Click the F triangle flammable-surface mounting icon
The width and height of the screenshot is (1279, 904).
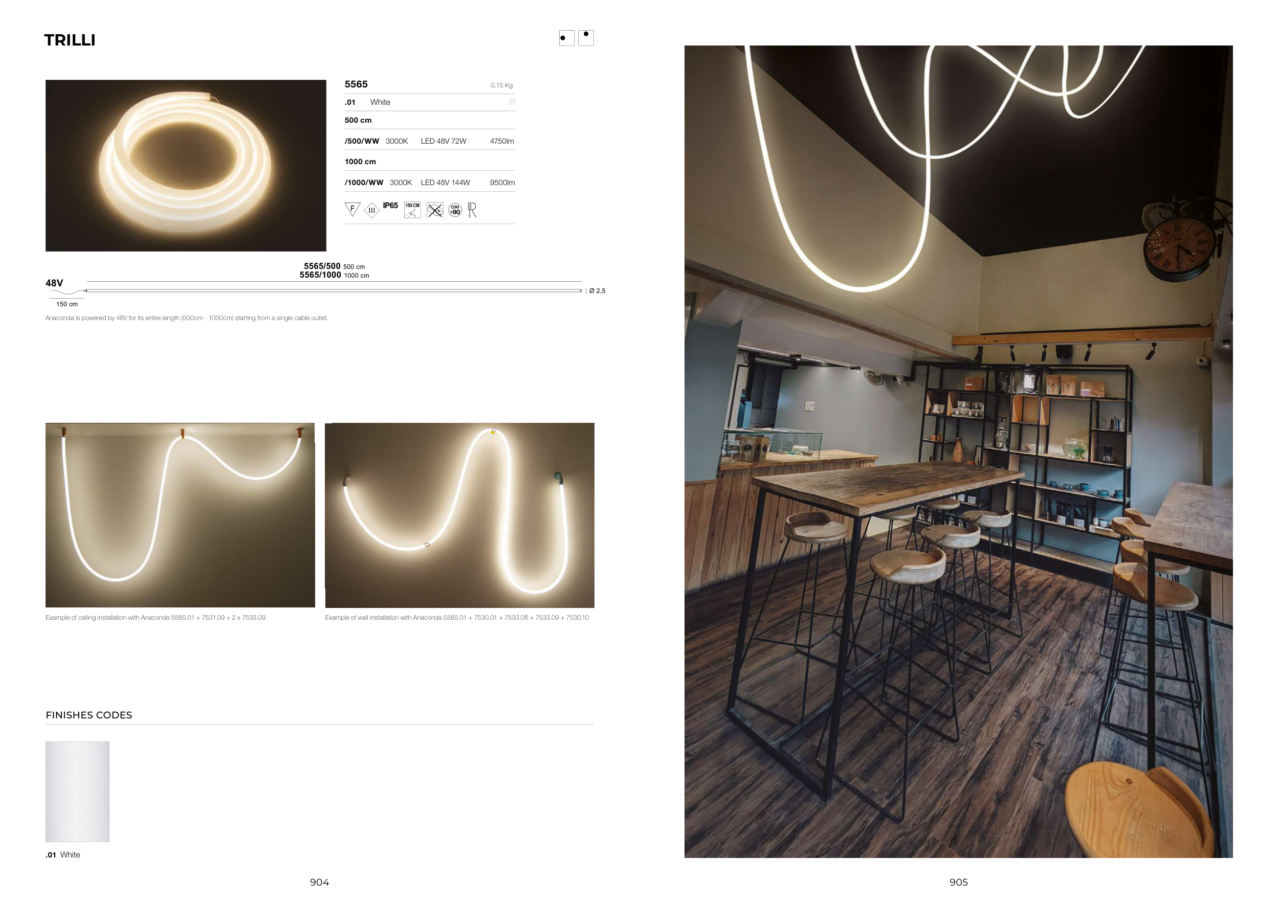pyautogui.click(x=352, y=209)
